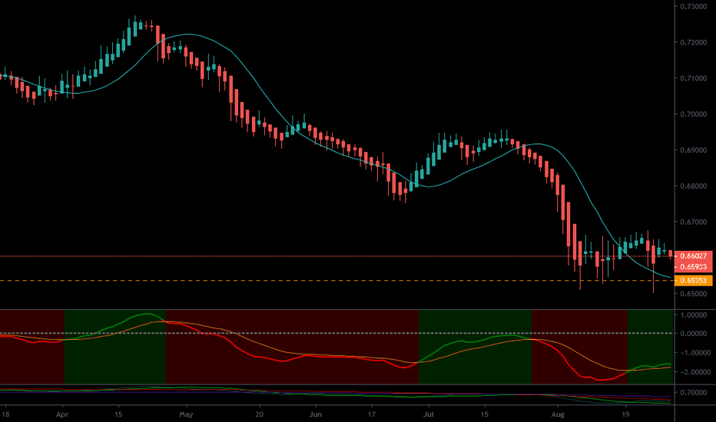Click the Jun date label on time axis

[316, 414]
